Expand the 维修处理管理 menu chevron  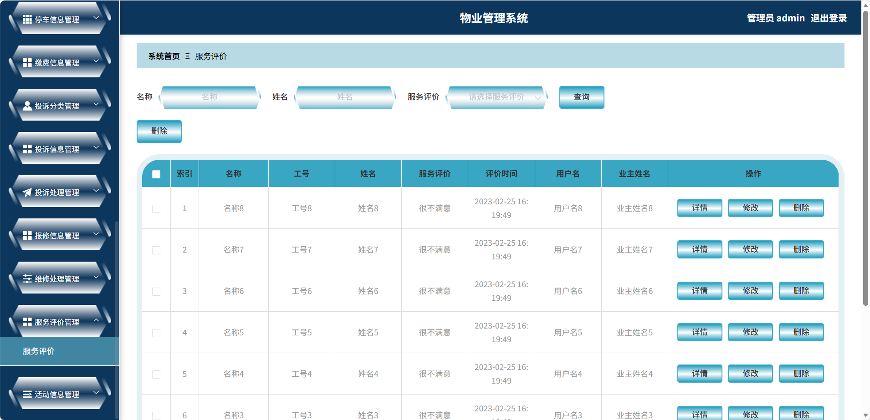(96, 277)
